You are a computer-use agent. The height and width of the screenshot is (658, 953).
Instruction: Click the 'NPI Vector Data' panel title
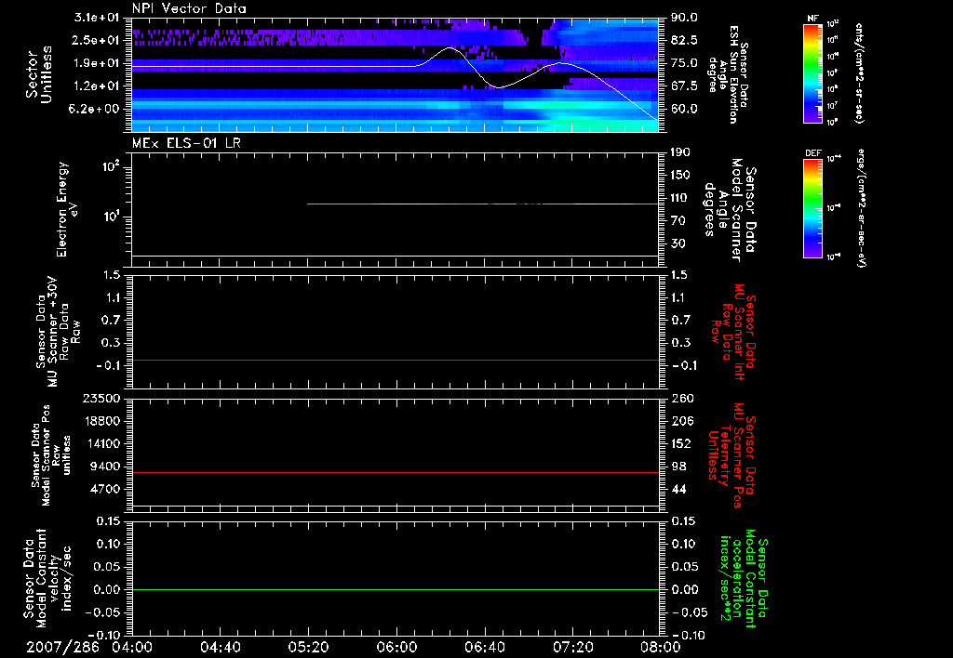coord(189,8)
